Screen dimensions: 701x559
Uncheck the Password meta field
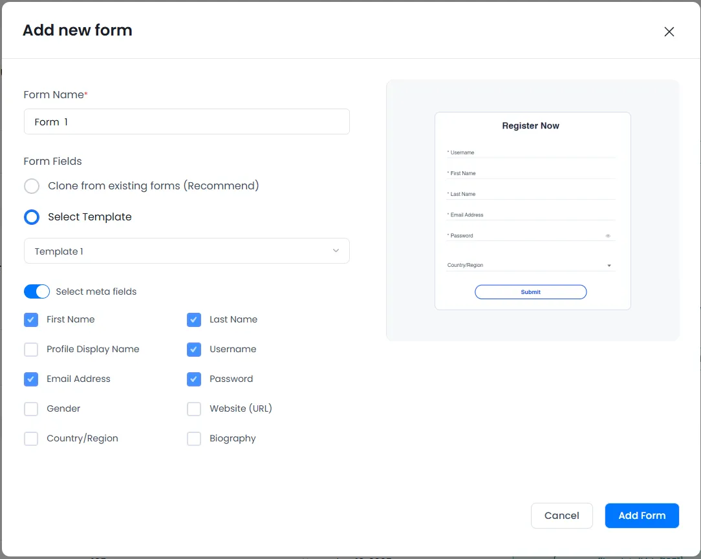[x=194, y=379]
